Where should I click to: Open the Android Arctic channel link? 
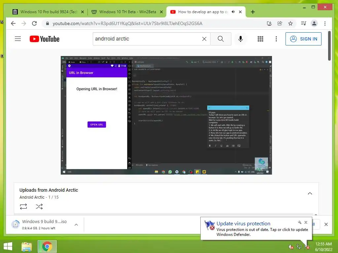32,197
